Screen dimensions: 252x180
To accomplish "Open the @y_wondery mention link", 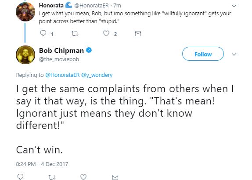I will (x=97, y=75).
